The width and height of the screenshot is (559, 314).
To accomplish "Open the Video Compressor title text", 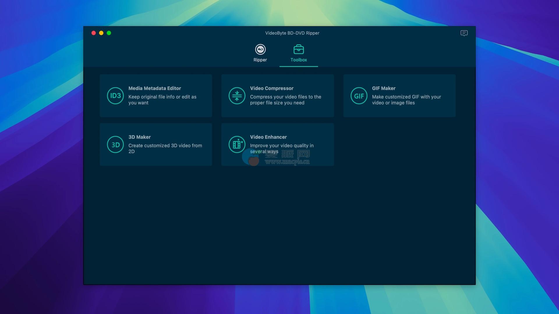I will pyautogui.click(x=272, y=88).
